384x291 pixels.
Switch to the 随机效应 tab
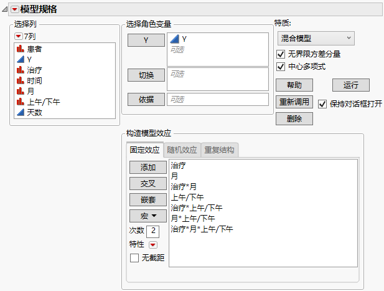pyautogui.click(x=182, y=150)
